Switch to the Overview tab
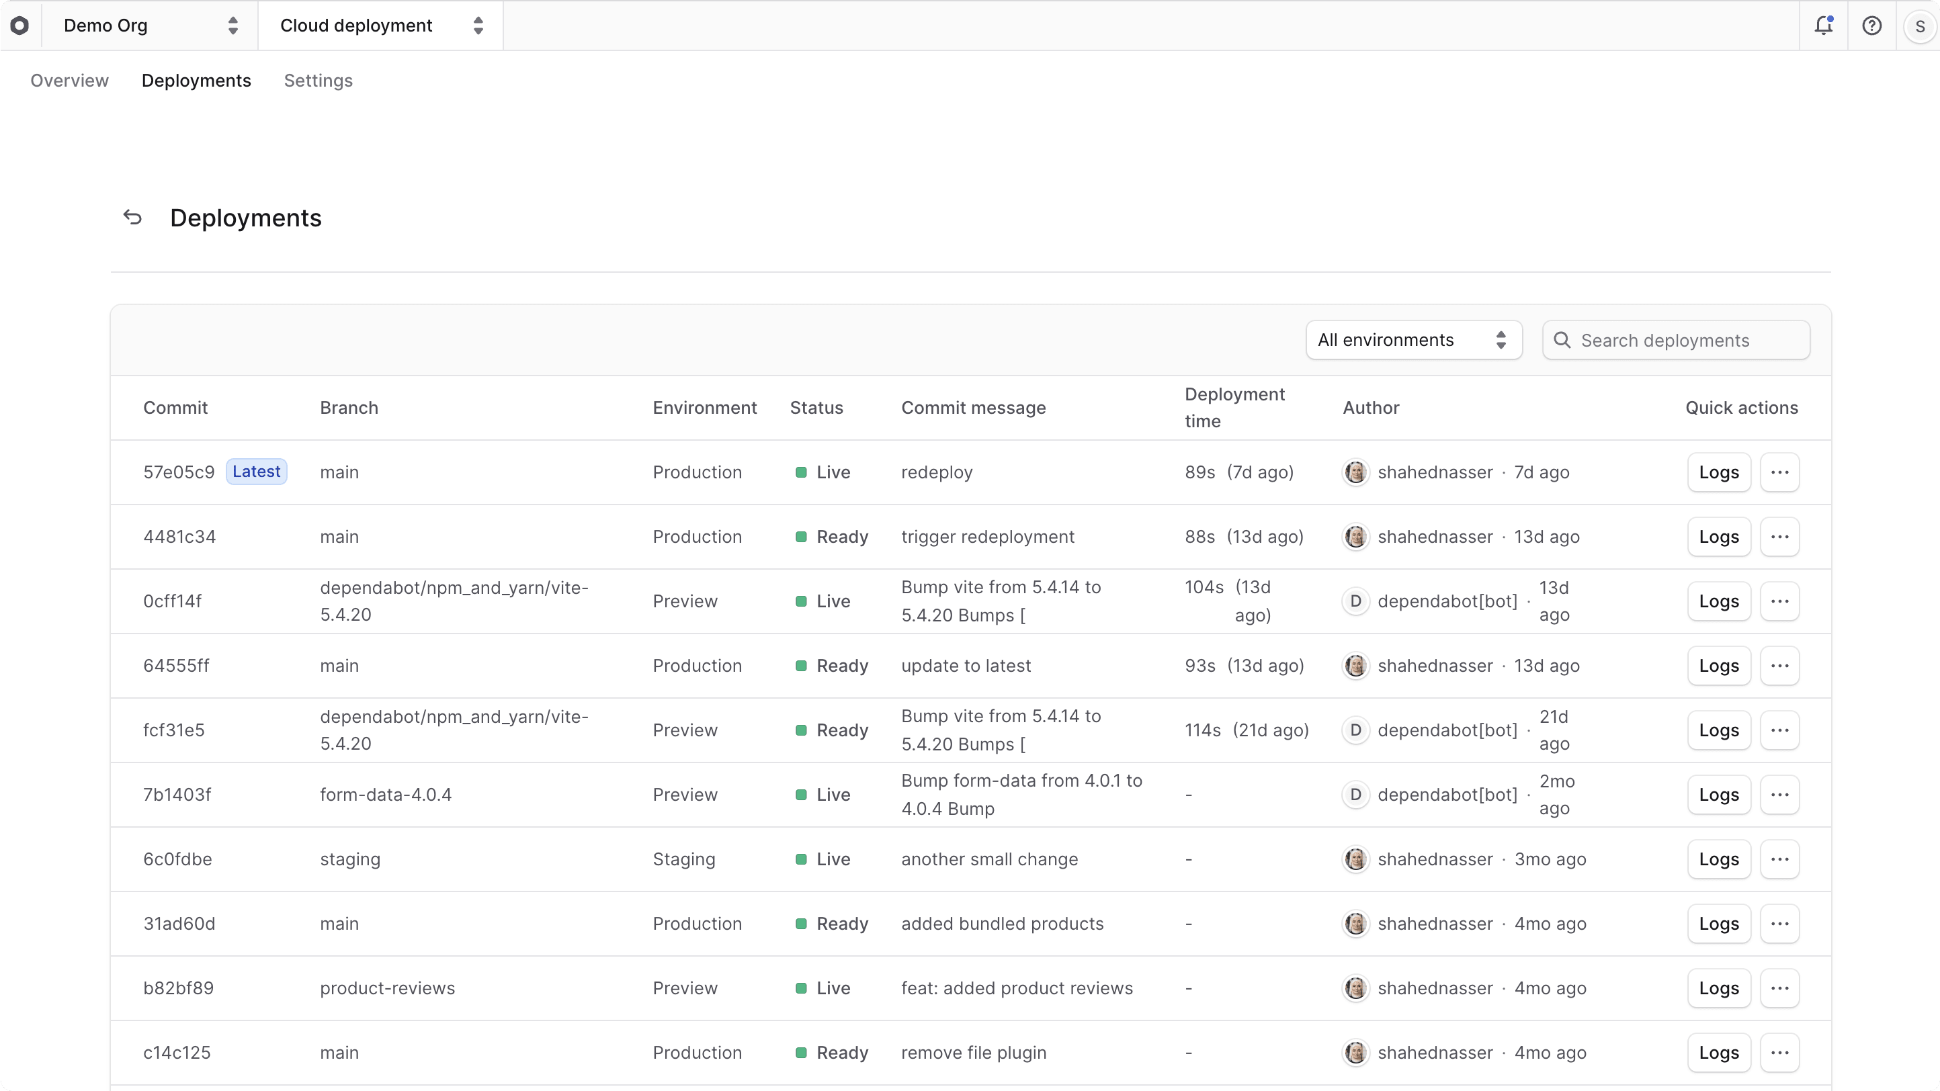The image size is (1940, 1091). click(x=69, y=81)
